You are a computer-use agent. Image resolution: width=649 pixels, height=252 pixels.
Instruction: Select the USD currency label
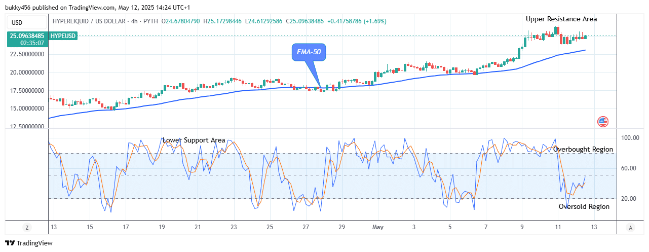click(x=17, y=22)
